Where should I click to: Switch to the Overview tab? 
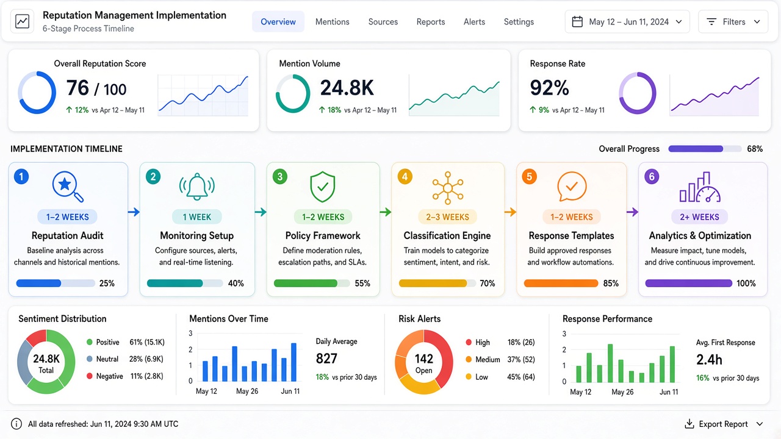pyautogui.click(x=278, y=22)
